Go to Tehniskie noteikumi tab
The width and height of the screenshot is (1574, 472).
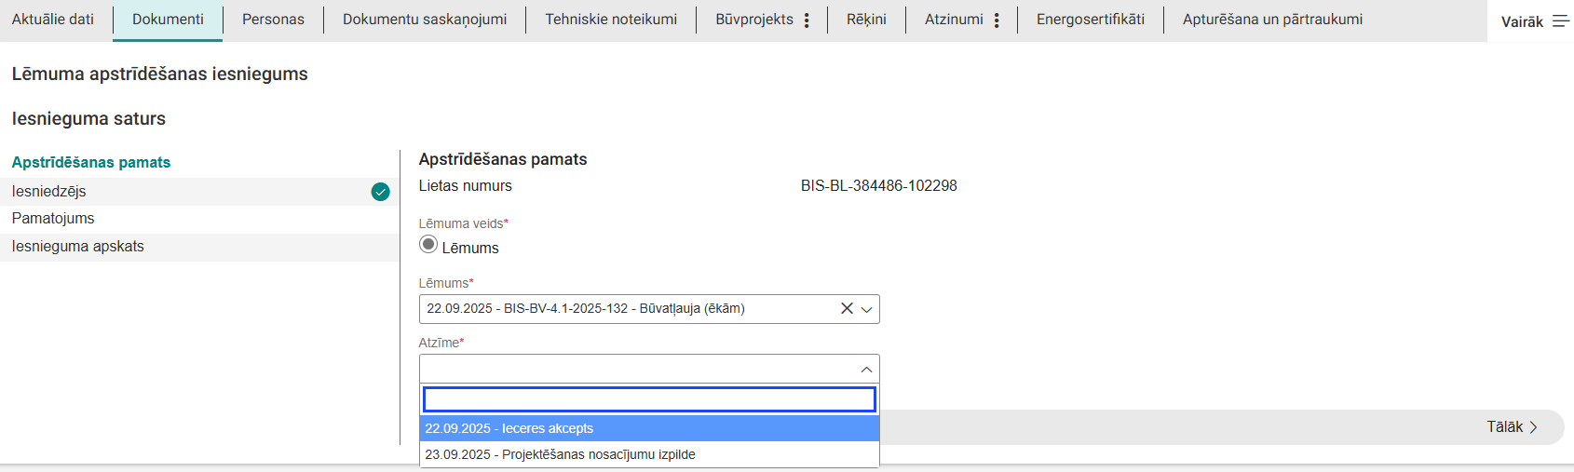click(x=611, y=20)
